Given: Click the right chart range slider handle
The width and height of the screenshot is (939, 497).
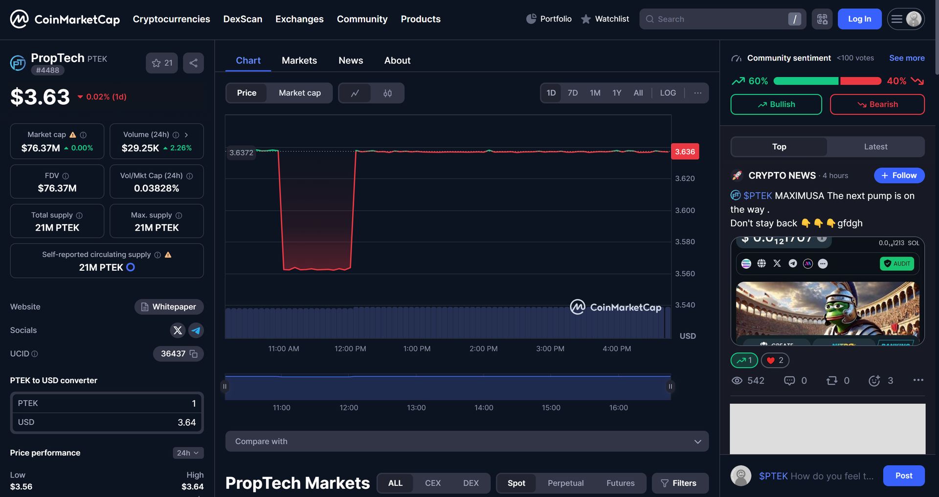Looking at the screenshot, I should 671,387.
